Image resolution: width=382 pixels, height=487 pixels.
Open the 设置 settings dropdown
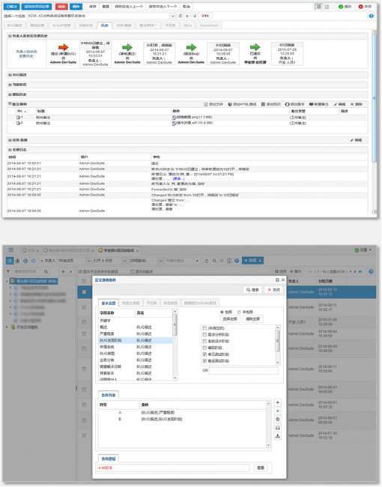(x=363, y=250)
